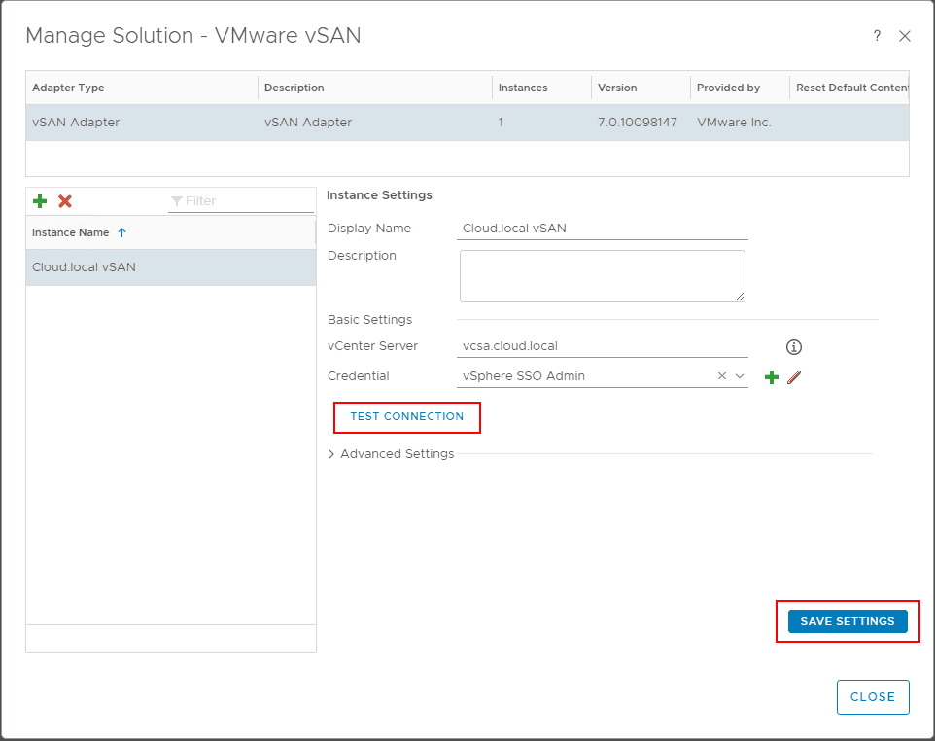Select Cloud.local vSAN instance row
The width and height of the screenshot is (935, 741).
[x=170, y=267]
